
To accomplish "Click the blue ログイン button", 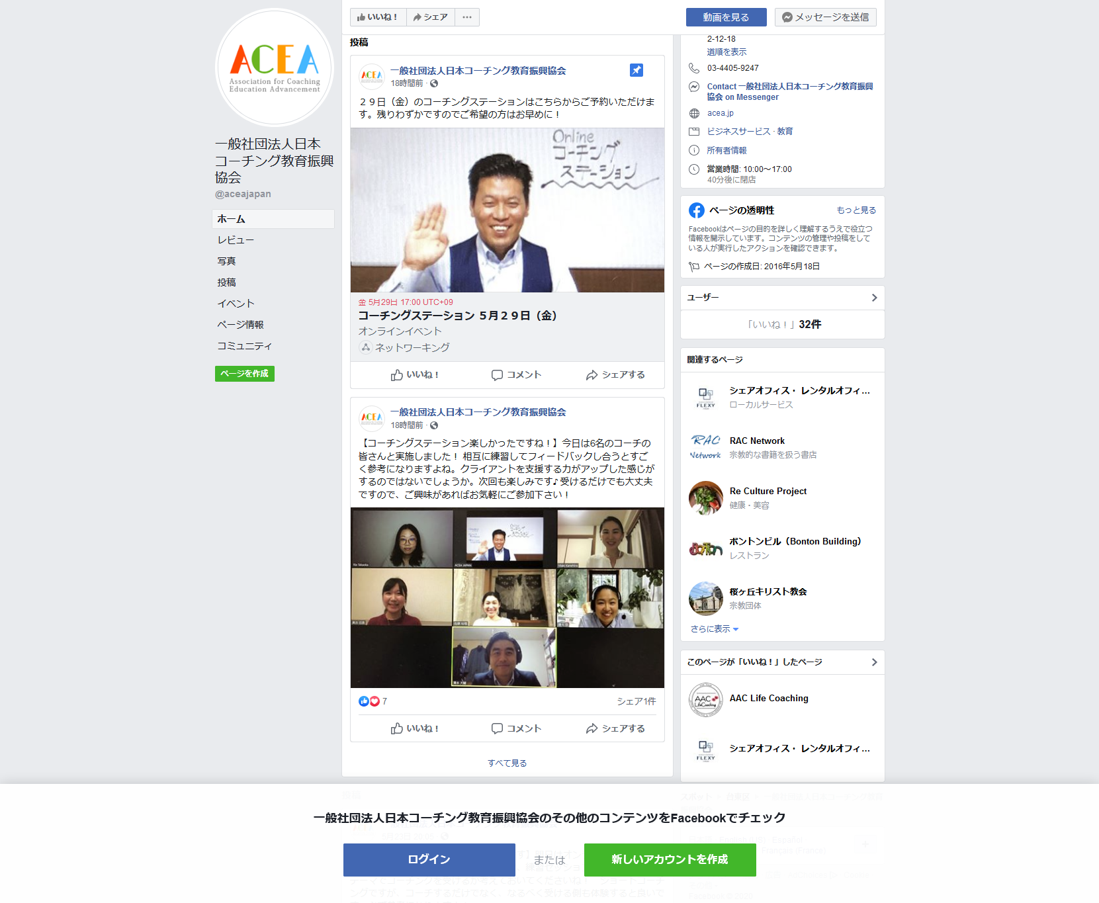I will coord(429,860).
